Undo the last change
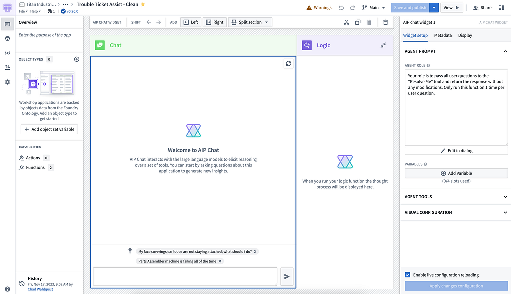 341,8
